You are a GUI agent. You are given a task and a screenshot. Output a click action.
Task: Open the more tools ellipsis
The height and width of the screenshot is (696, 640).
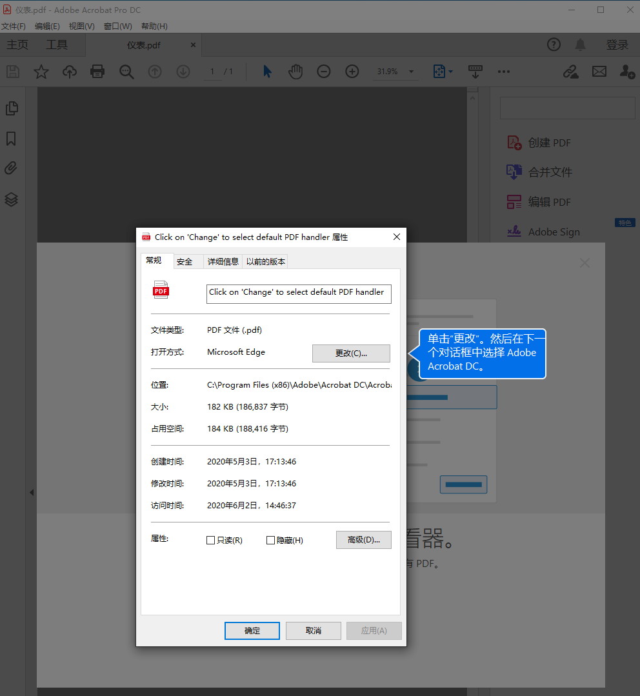(x=504, y=72)
